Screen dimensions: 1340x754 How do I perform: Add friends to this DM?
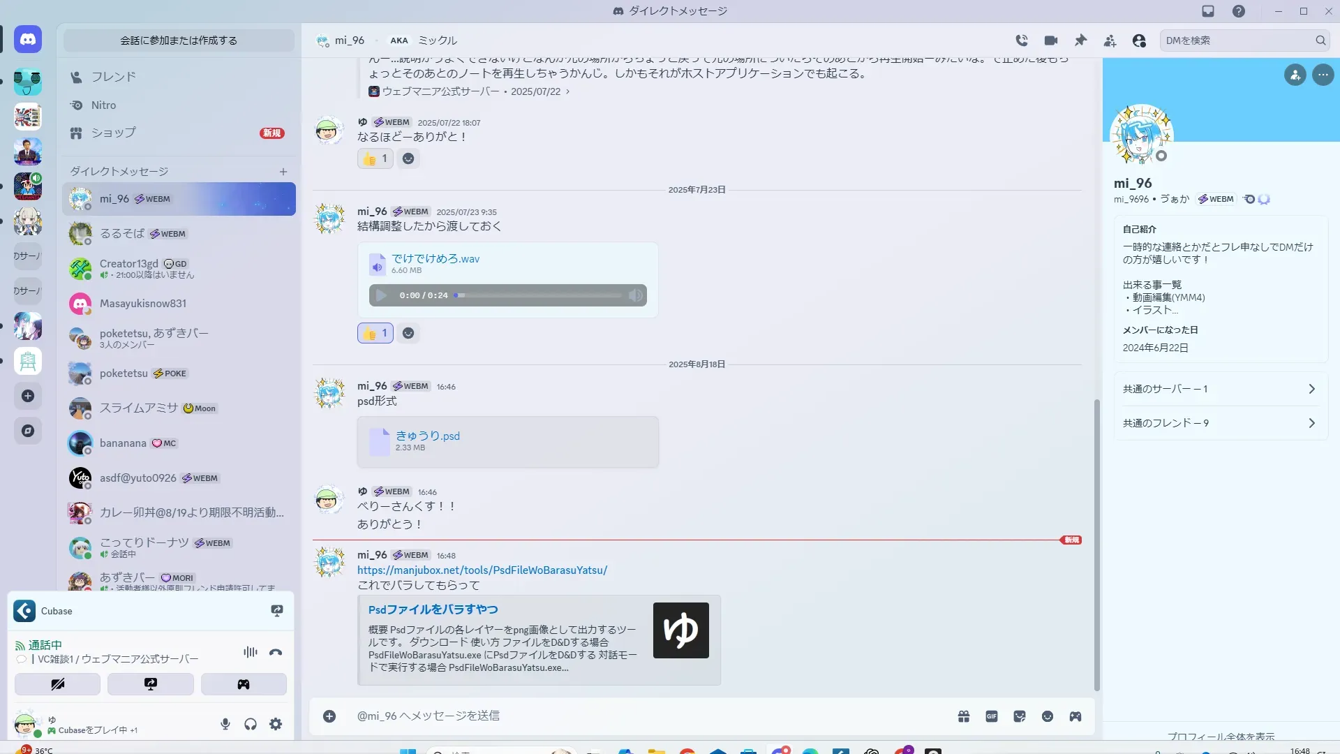1110,40
